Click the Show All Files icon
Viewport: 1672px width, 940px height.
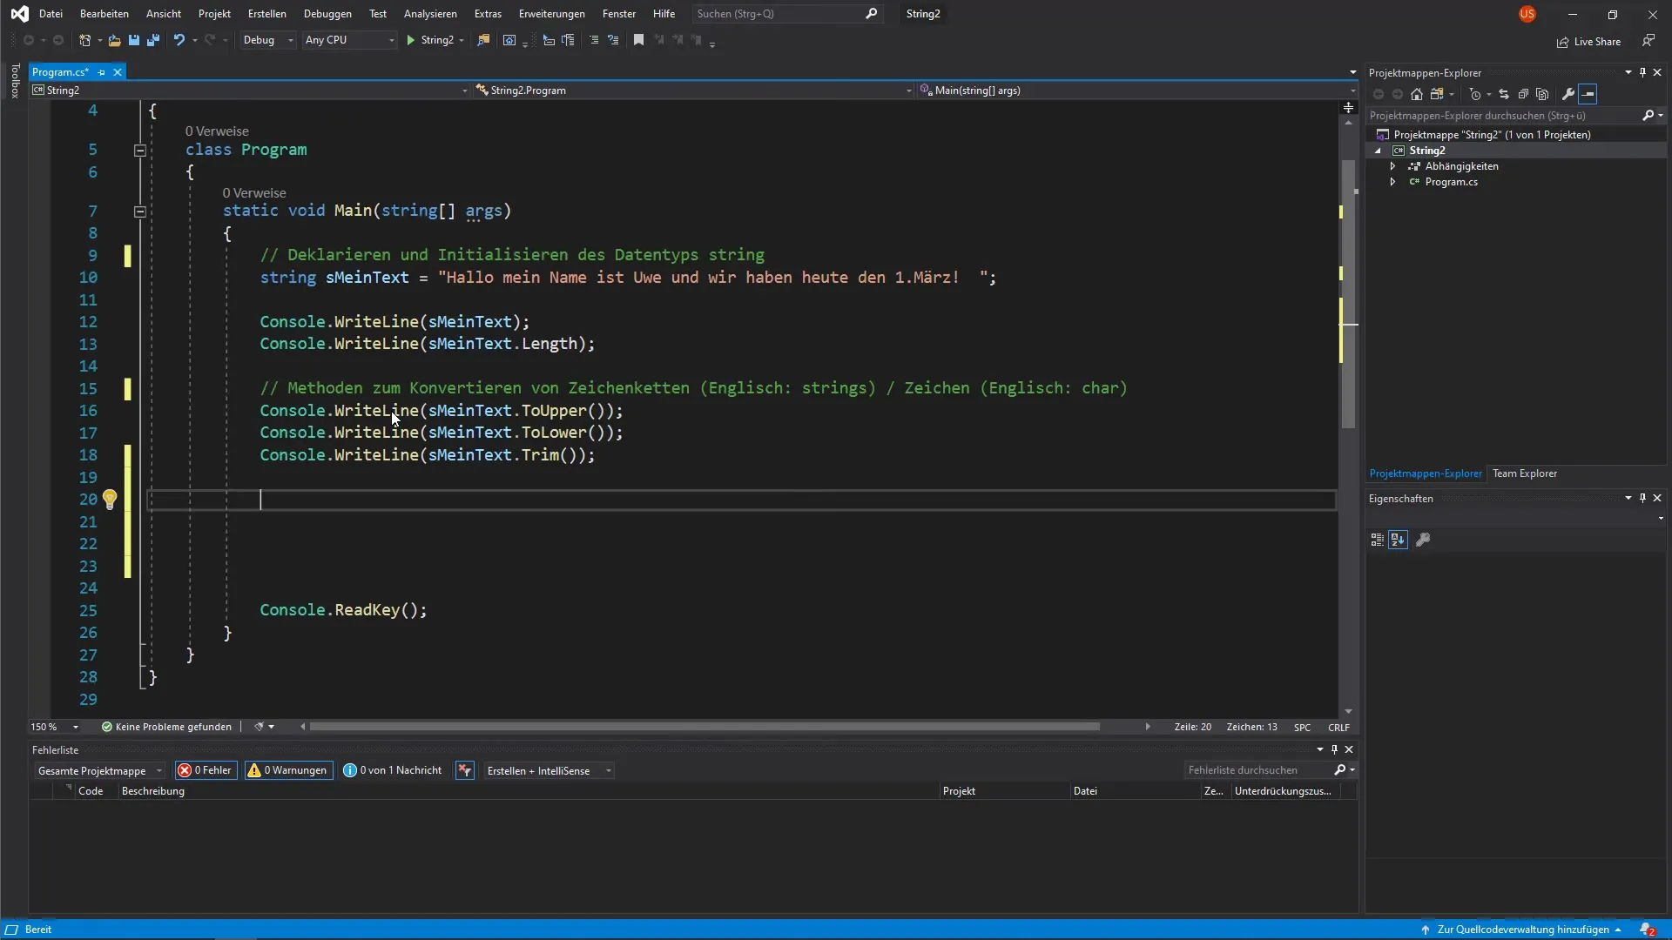point(1542,94)
